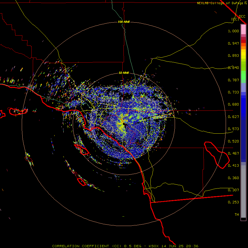Viewport: 248px width, 248px height.
Task: Click the TH threshold label
Action: tap(237, 215)
